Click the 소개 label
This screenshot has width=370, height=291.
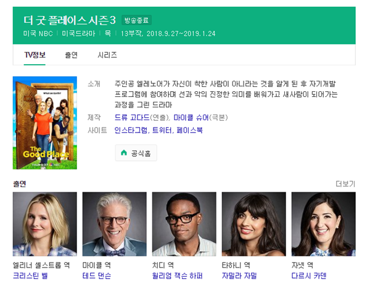(x=94, y=84)
